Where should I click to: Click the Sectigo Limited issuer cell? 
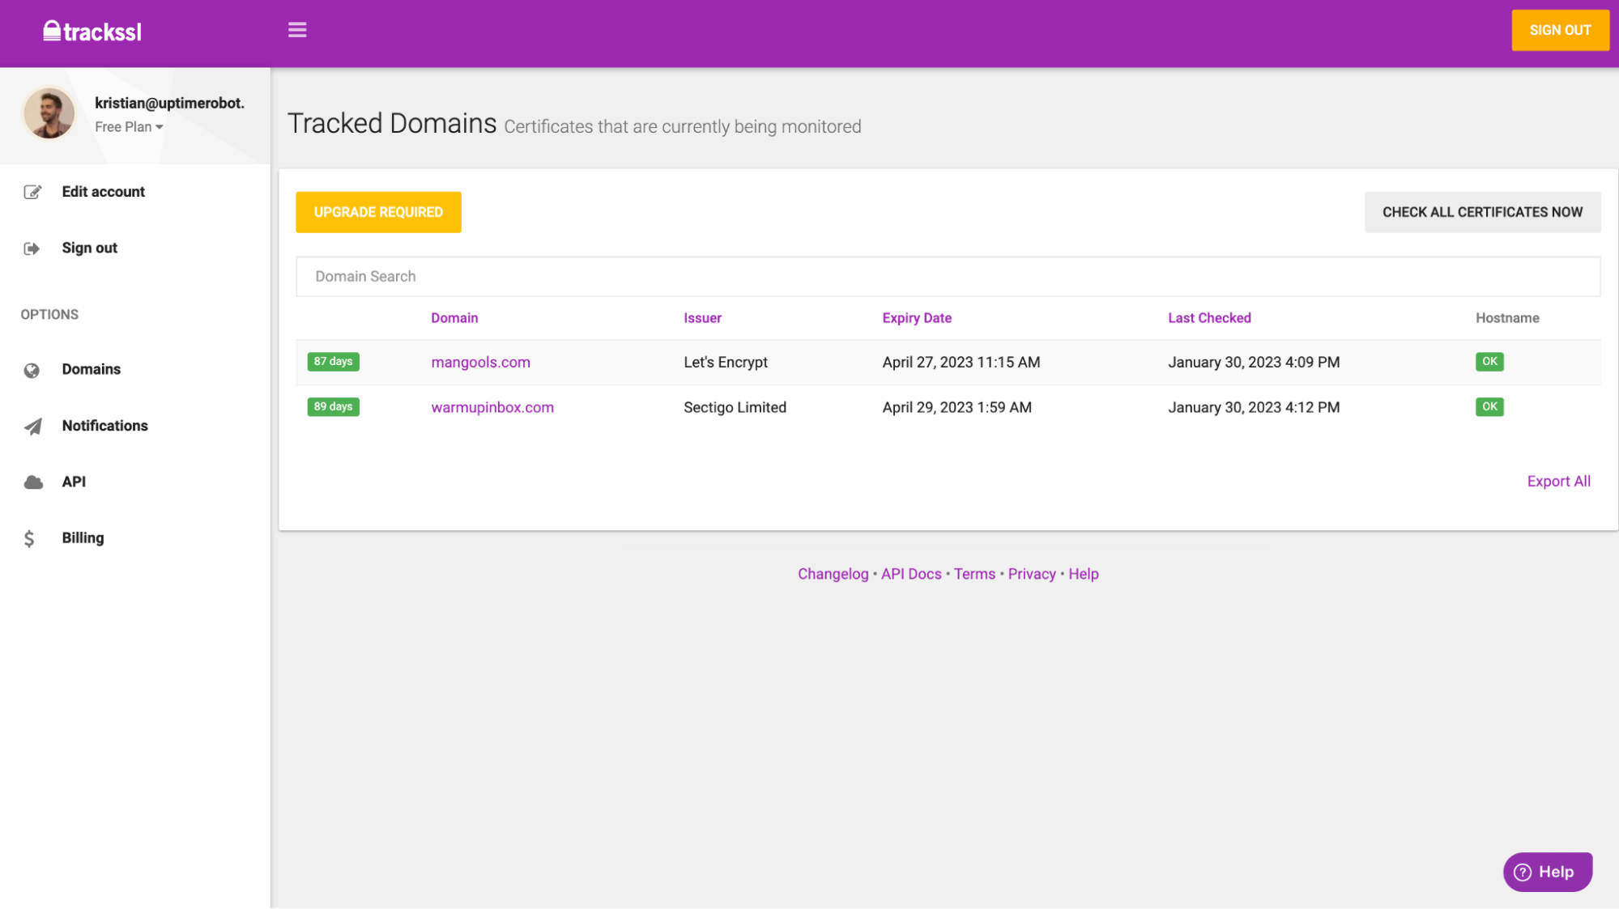click(x=735, y=408)
